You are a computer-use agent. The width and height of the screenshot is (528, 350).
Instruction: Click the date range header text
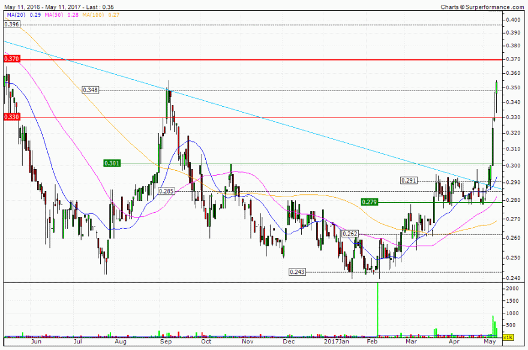pyautogui.click(x=59, y=7)
